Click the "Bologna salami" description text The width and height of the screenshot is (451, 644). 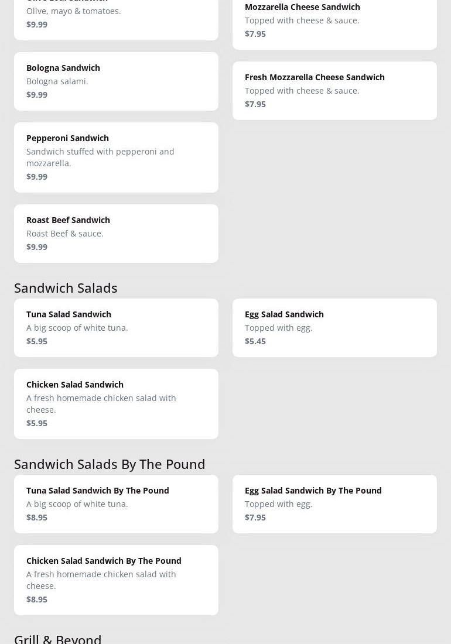point(57,81)
